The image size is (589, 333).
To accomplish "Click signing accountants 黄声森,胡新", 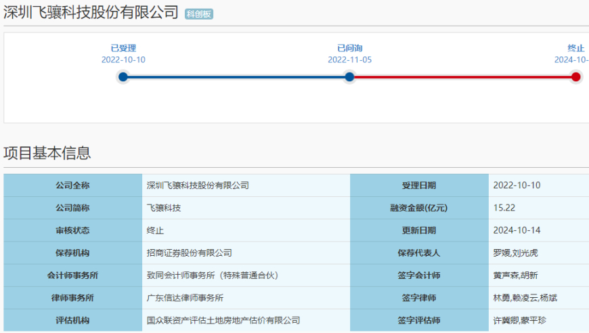I will coord(515,275).
